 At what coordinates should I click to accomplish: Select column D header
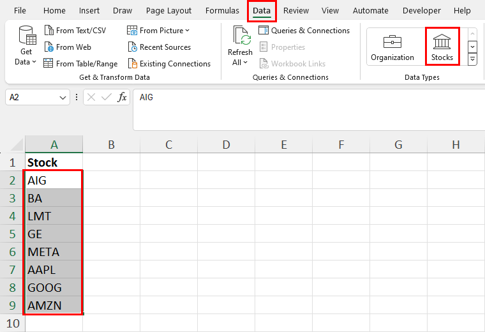point(226,144)
